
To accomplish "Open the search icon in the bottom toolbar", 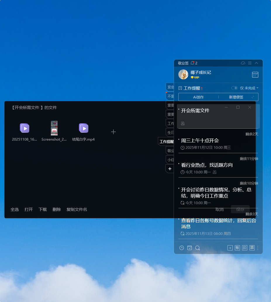I will (197, 248).
